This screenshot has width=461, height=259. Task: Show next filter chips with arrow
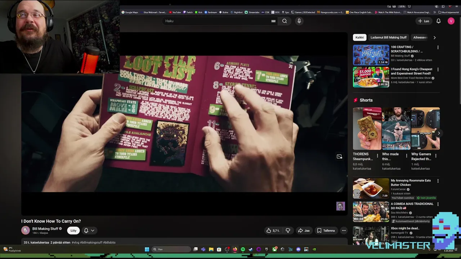[434, 37]
